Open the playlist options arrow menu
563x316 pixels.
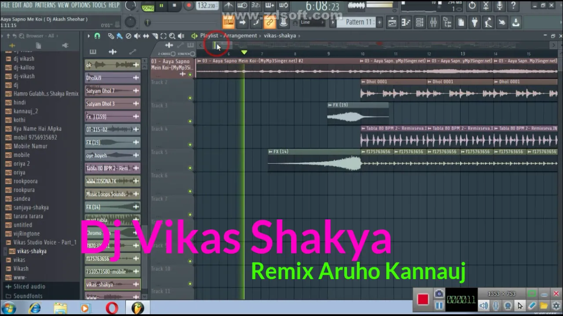click(x=88, y=36)
